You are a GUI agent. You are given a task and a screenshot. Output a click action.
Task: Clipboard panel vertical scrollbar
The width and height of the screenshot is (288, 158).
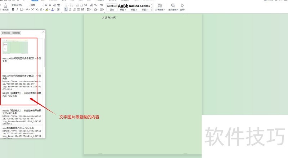(x=44, y=53)
